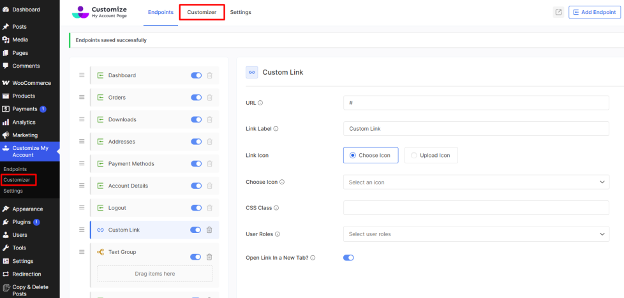The width and height of the screenshot is (624, 298).
Task: Open the Settings tab in header
Action: (x=241, y=12)
